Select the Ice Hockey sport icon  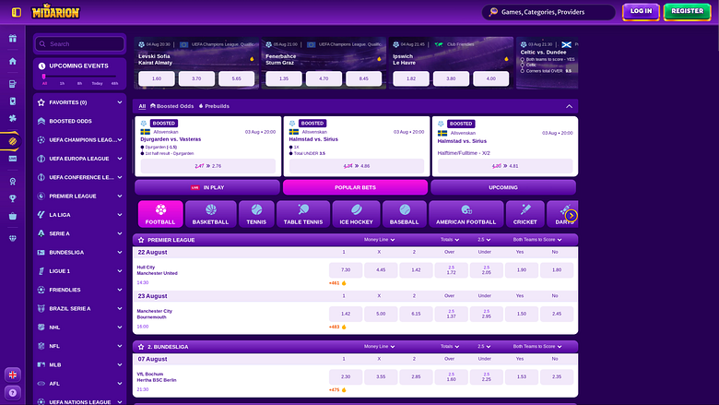pos(357,214)
